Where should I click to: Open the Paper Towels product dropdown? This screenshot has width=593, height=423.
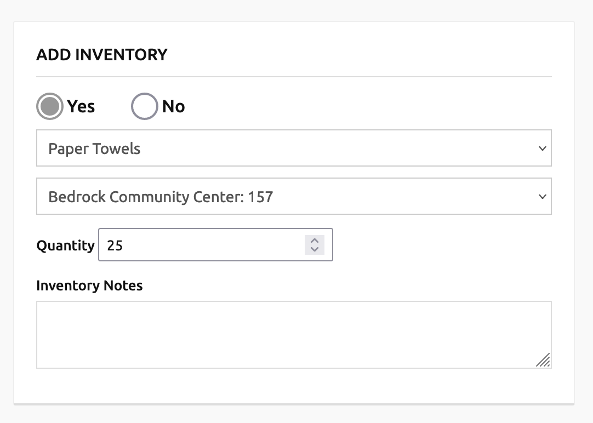(294, 148)
